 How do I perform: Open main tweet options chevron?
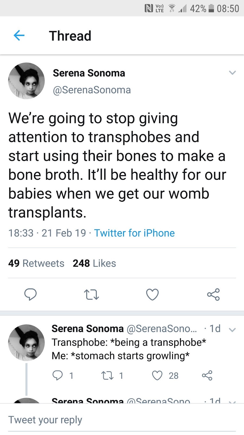click(x=232, y=73)
